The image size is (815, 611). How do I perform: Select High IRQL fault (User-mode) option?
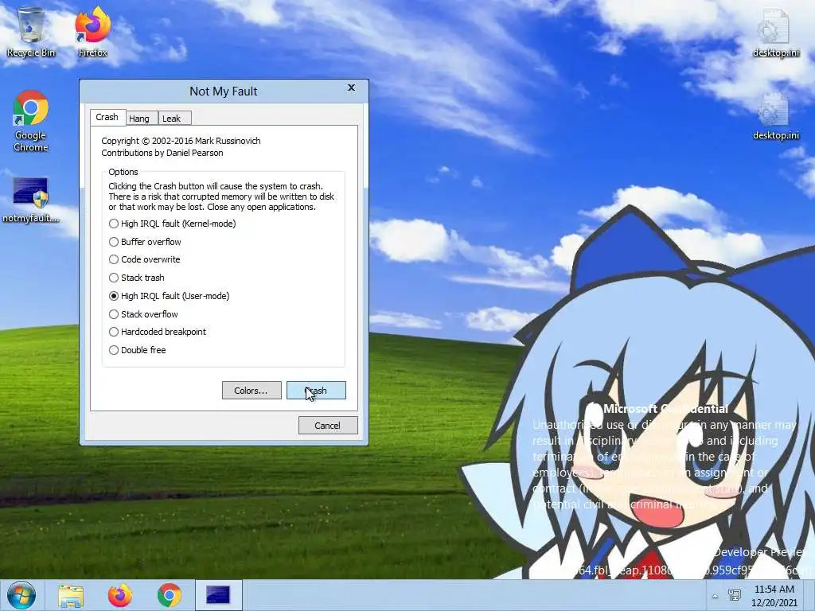pos(169,296)
